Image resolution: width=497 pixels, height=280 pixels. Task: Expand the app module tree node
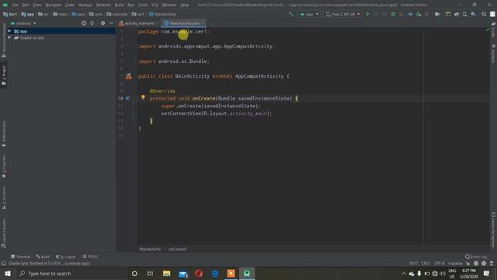[9, 31]
